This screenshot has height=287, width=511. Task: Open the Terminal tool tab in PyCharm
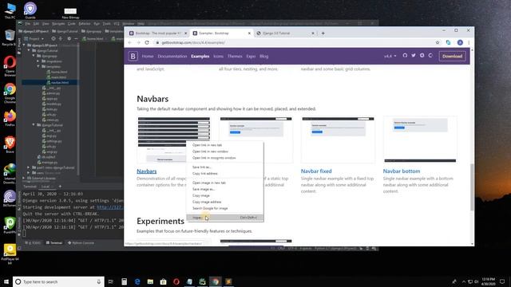tap(54, 242)
